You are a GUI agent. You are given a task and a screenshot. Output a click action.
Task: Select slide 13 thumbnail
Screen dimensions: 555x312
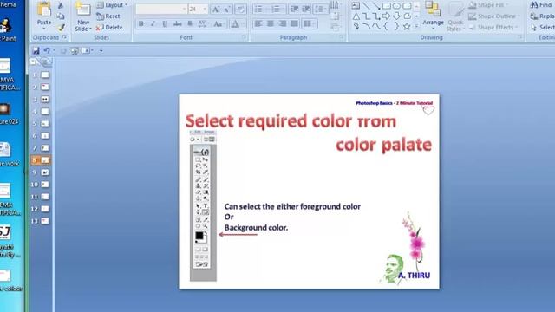(45, 221)
